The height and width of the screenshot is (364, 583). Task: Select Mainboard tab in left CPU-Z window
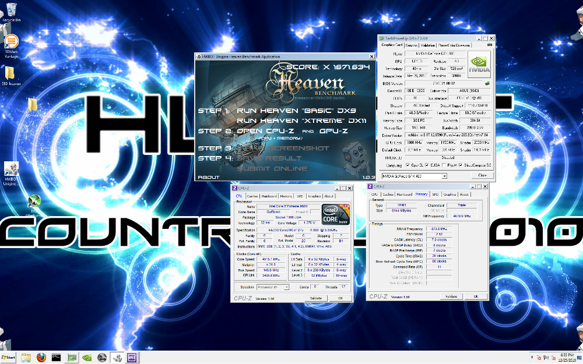[269, 196]
